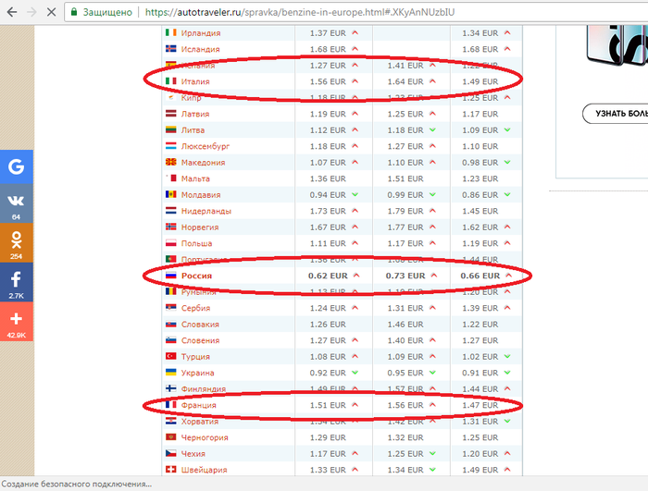Click the Turkey flag icon

[170, 357]
